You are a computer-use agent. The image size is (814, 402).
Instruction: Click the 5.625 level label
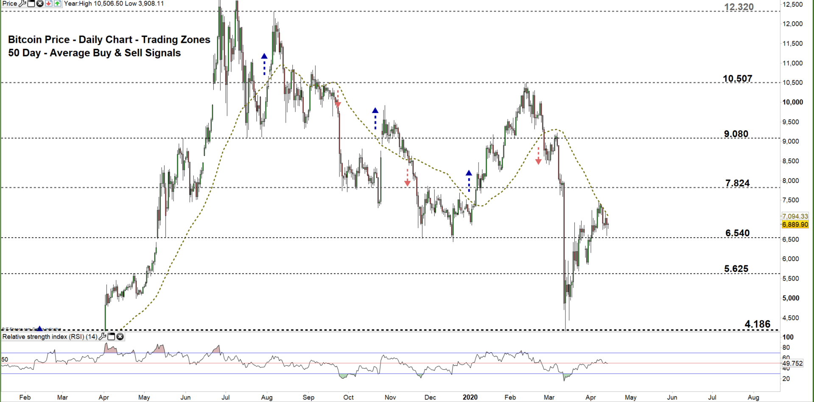(x=736, y=269)
